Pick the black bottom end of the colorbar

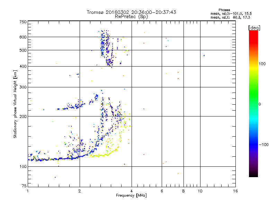tap(253, 174)
